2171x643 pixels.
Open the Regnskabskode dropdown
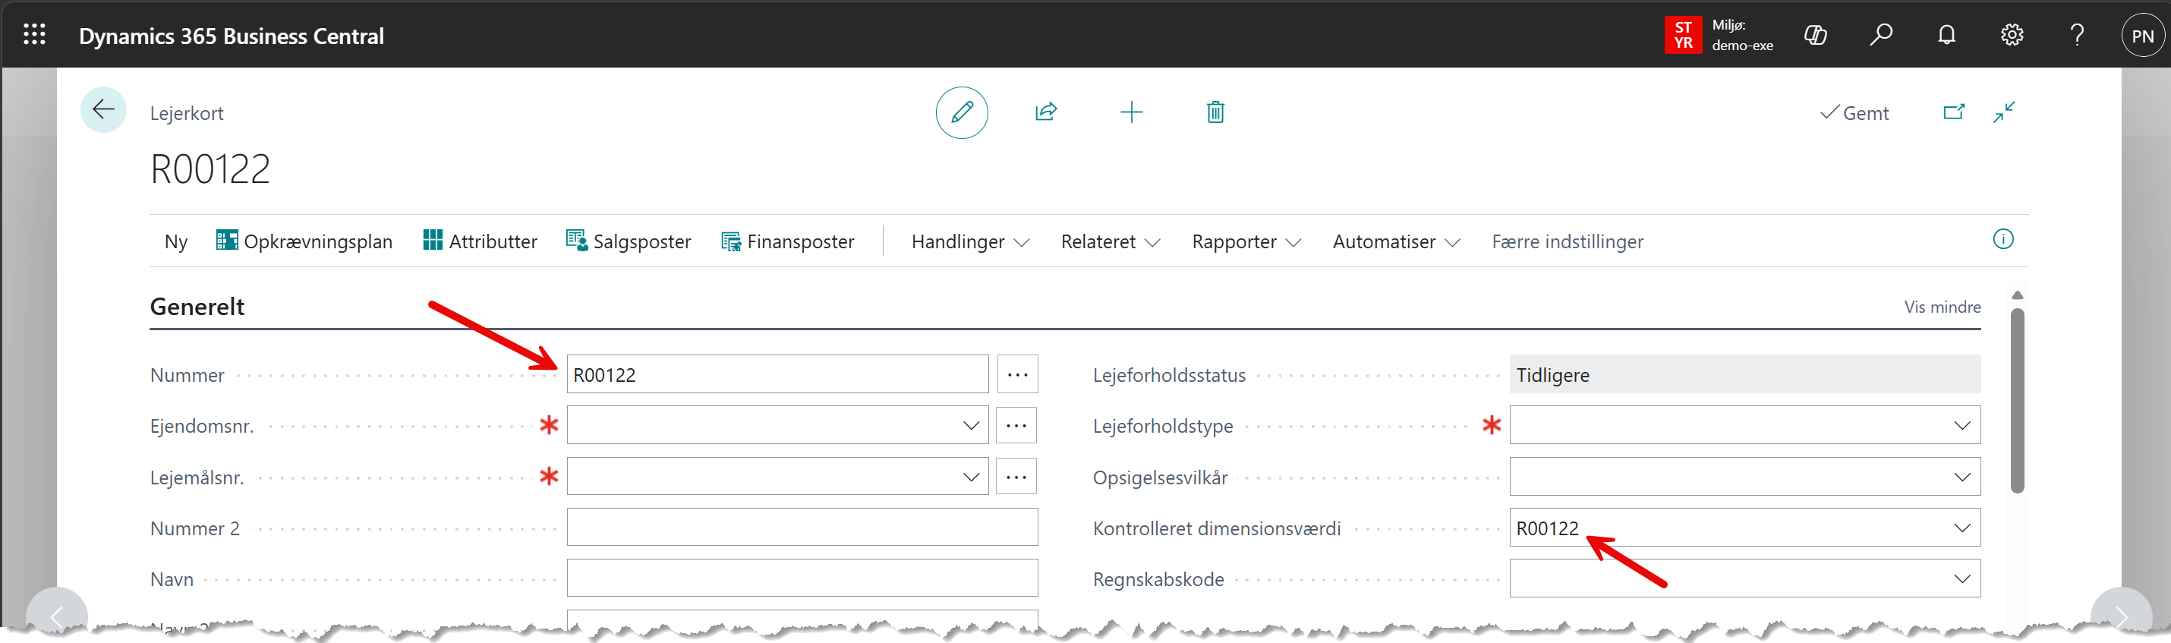click(x=1962, y=580)
